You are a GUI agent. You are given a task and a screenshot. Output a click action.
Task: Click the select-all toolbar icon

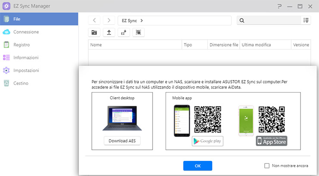click(138, 32)
